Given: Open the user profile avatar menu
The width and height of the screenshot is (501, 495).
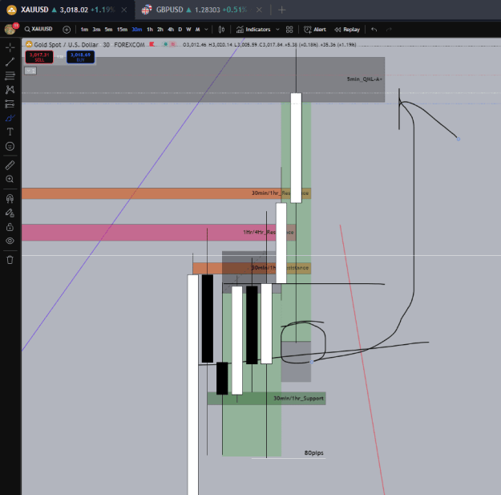Looking at the screenshot, I should 10,30.
